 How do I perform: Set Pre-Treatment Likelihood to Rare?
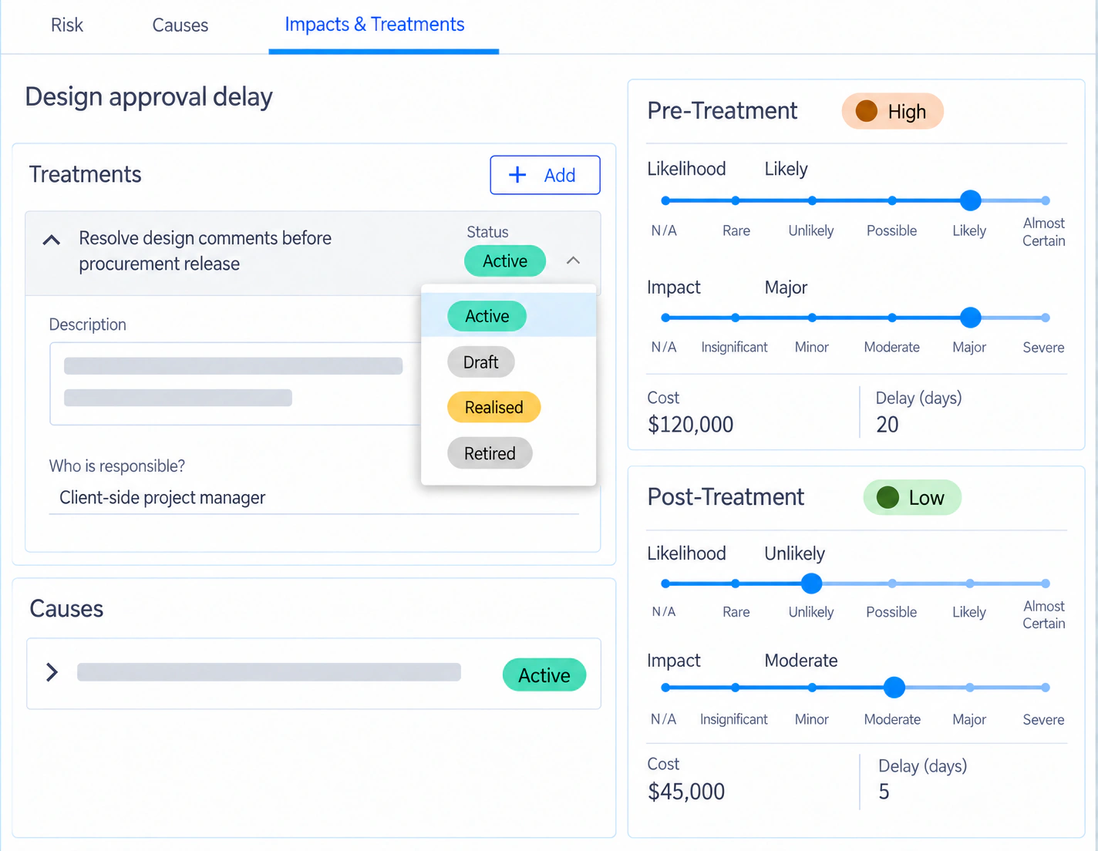point(736,200)
